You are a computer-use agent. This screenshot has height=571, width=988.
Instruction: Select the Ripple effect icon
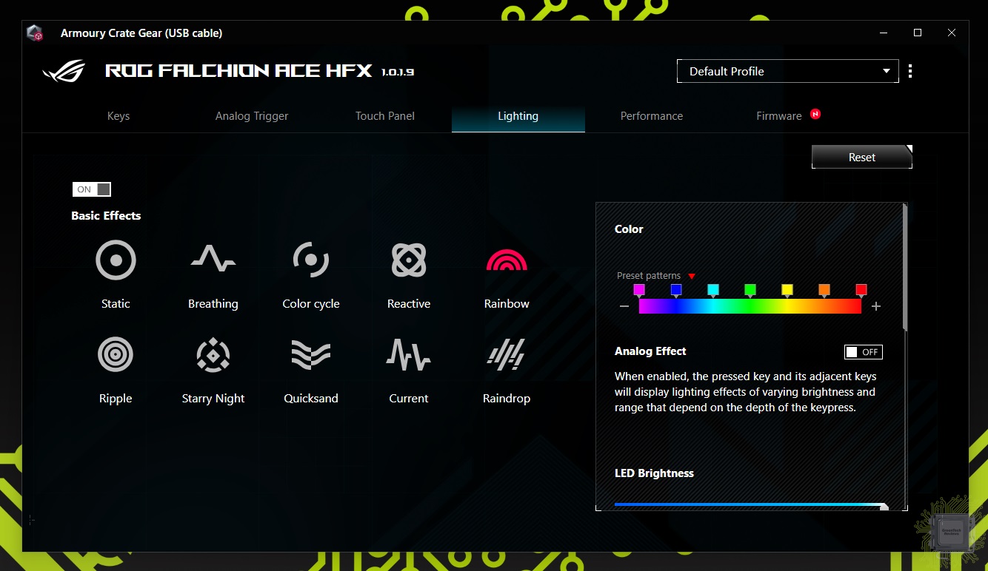116,354
